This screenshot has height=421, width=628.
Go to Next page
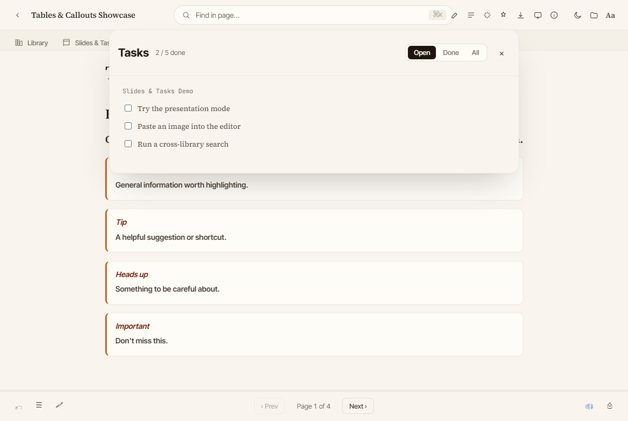358,406
